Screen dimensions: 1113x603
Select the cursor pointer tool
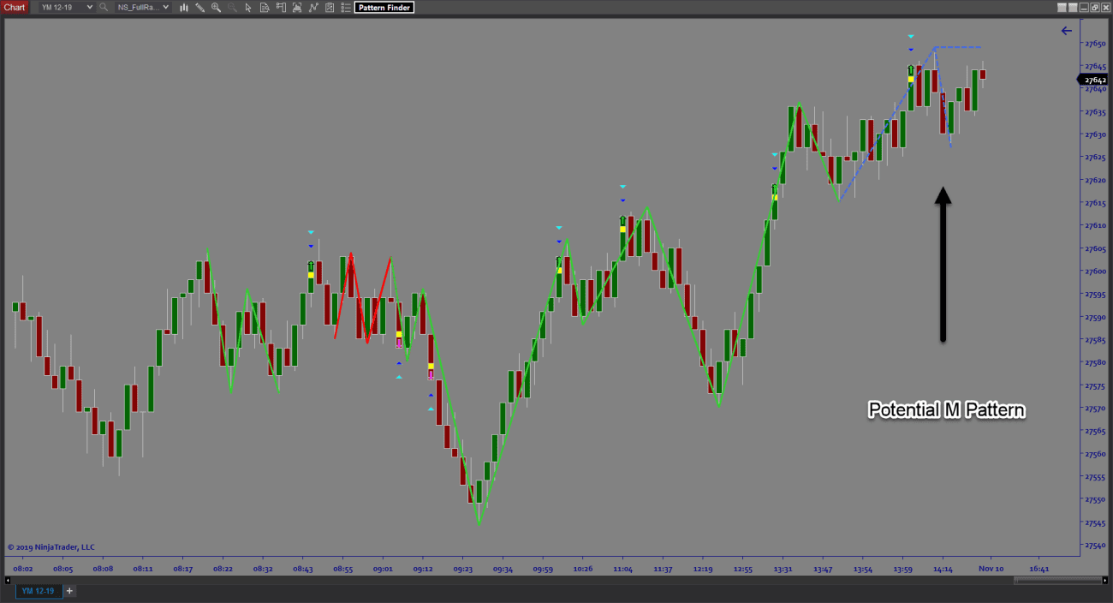coord(248,8)
